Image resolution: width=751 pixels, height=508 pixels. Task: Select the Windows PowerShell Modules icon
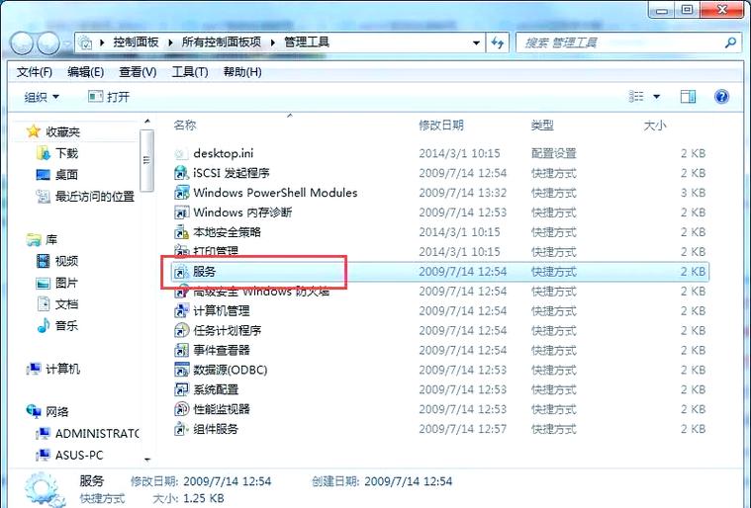click(181, 193)
